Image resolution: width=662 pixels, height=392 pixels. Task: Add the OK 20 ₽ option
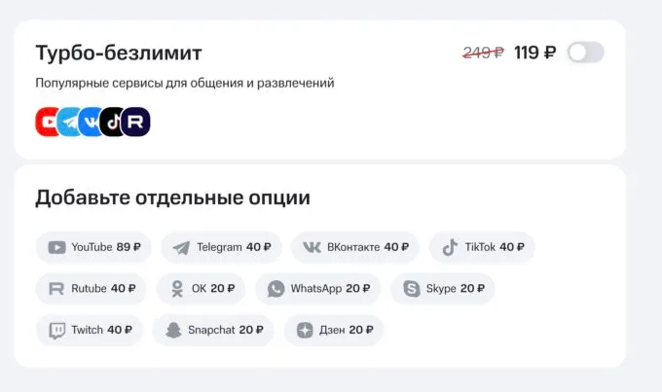(x=202, y=289)
